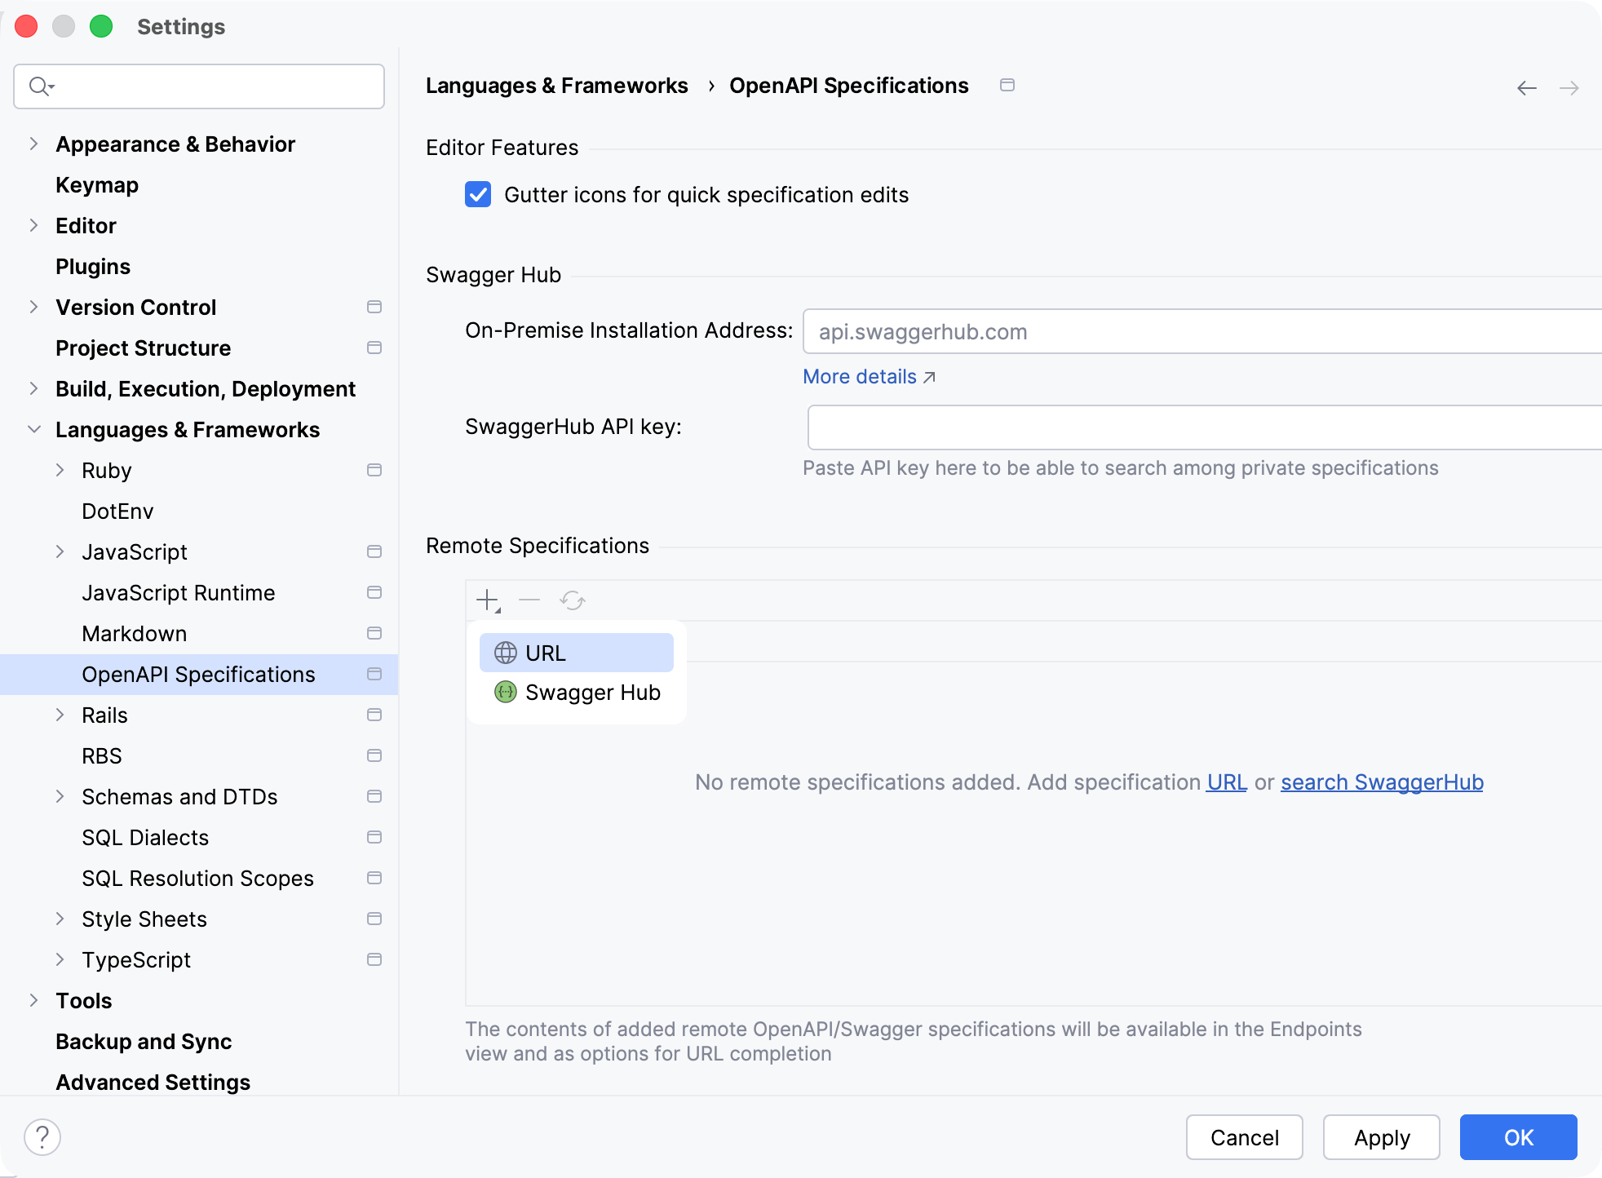Select Markdown in settings tree
The height and width of the screenshot is (1178, 1602).
[135, 634]
